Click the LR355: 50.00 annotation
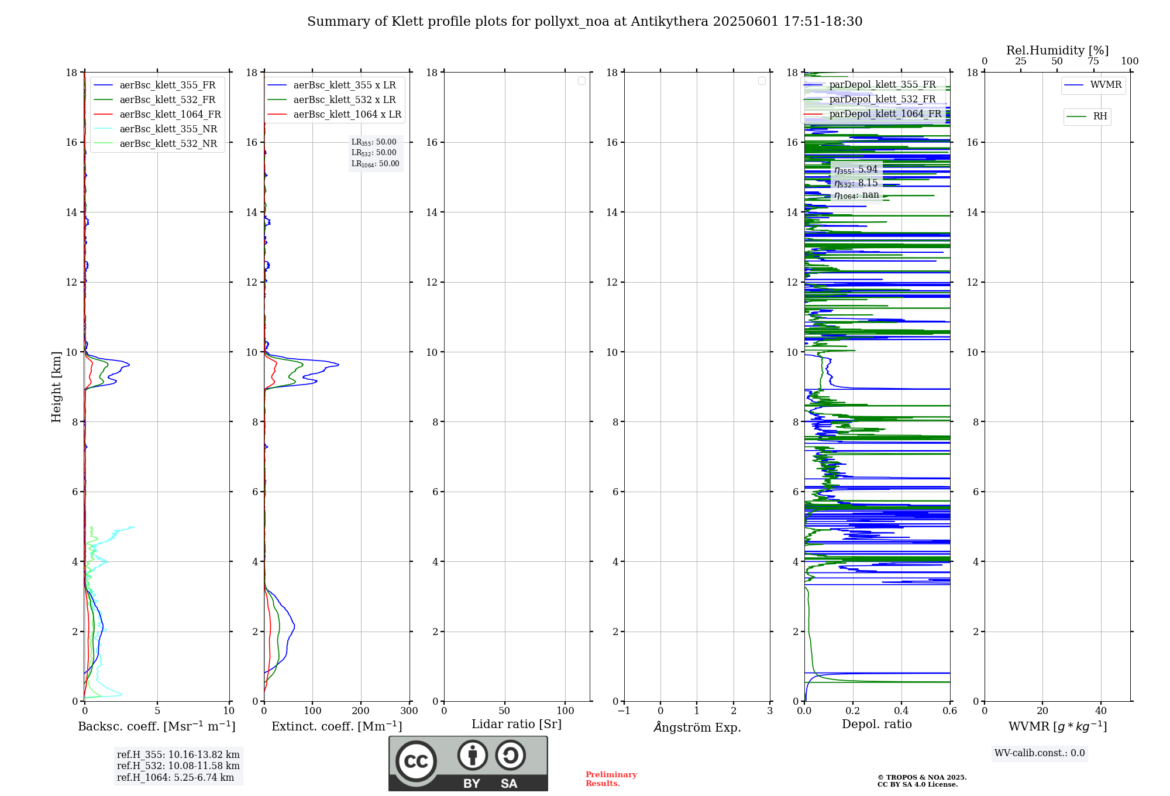 coord(374,142)
